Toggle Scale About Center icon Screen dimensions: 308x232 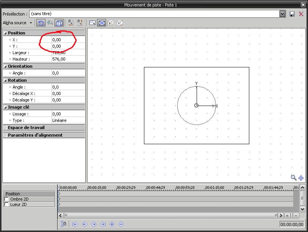tap(102, 23)
